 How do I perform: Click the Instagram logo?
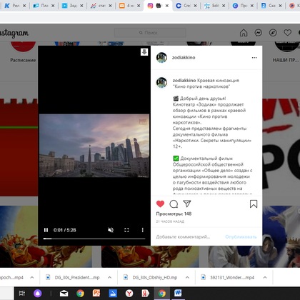click(14, 33)
